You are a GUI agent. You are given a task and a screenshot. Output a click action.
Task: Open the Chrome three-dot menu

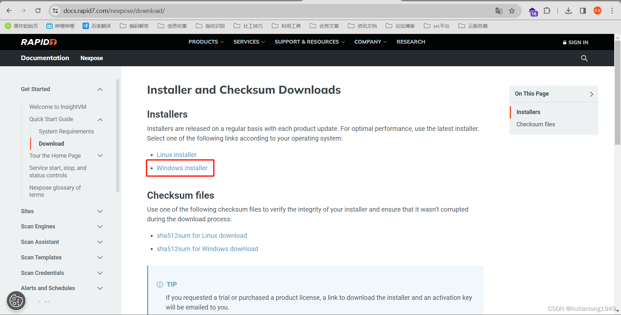pyautogui.click(x=612, y=11)
